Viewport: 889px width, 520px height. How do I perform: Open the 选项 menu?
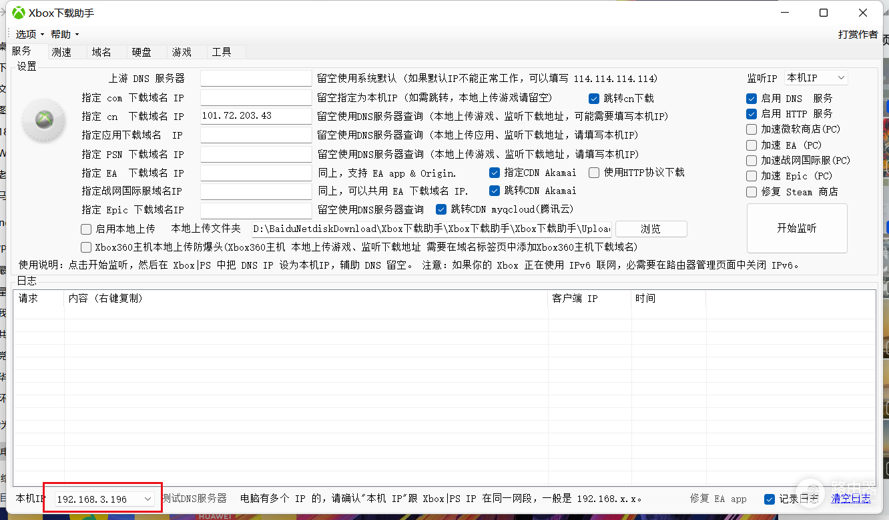point(29,34)
